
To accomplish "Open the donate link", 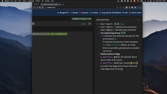I will click(74, 13).
